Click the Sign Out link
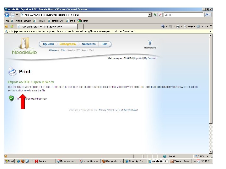The height and width of the screenshot is (169, 226). point(138,58)
